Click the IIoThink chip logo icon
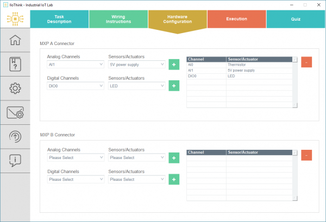Screen dimensions: 326x222 tap(15, 19)
